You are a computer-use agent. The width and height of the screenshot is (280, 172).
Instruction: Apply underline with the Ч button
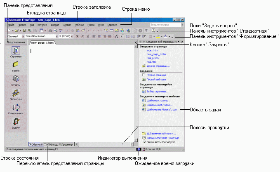point(88,36)
